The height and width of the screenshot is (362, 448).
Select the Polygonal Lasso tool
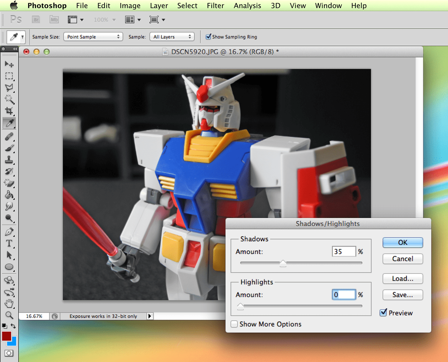(x=9, y=87)
